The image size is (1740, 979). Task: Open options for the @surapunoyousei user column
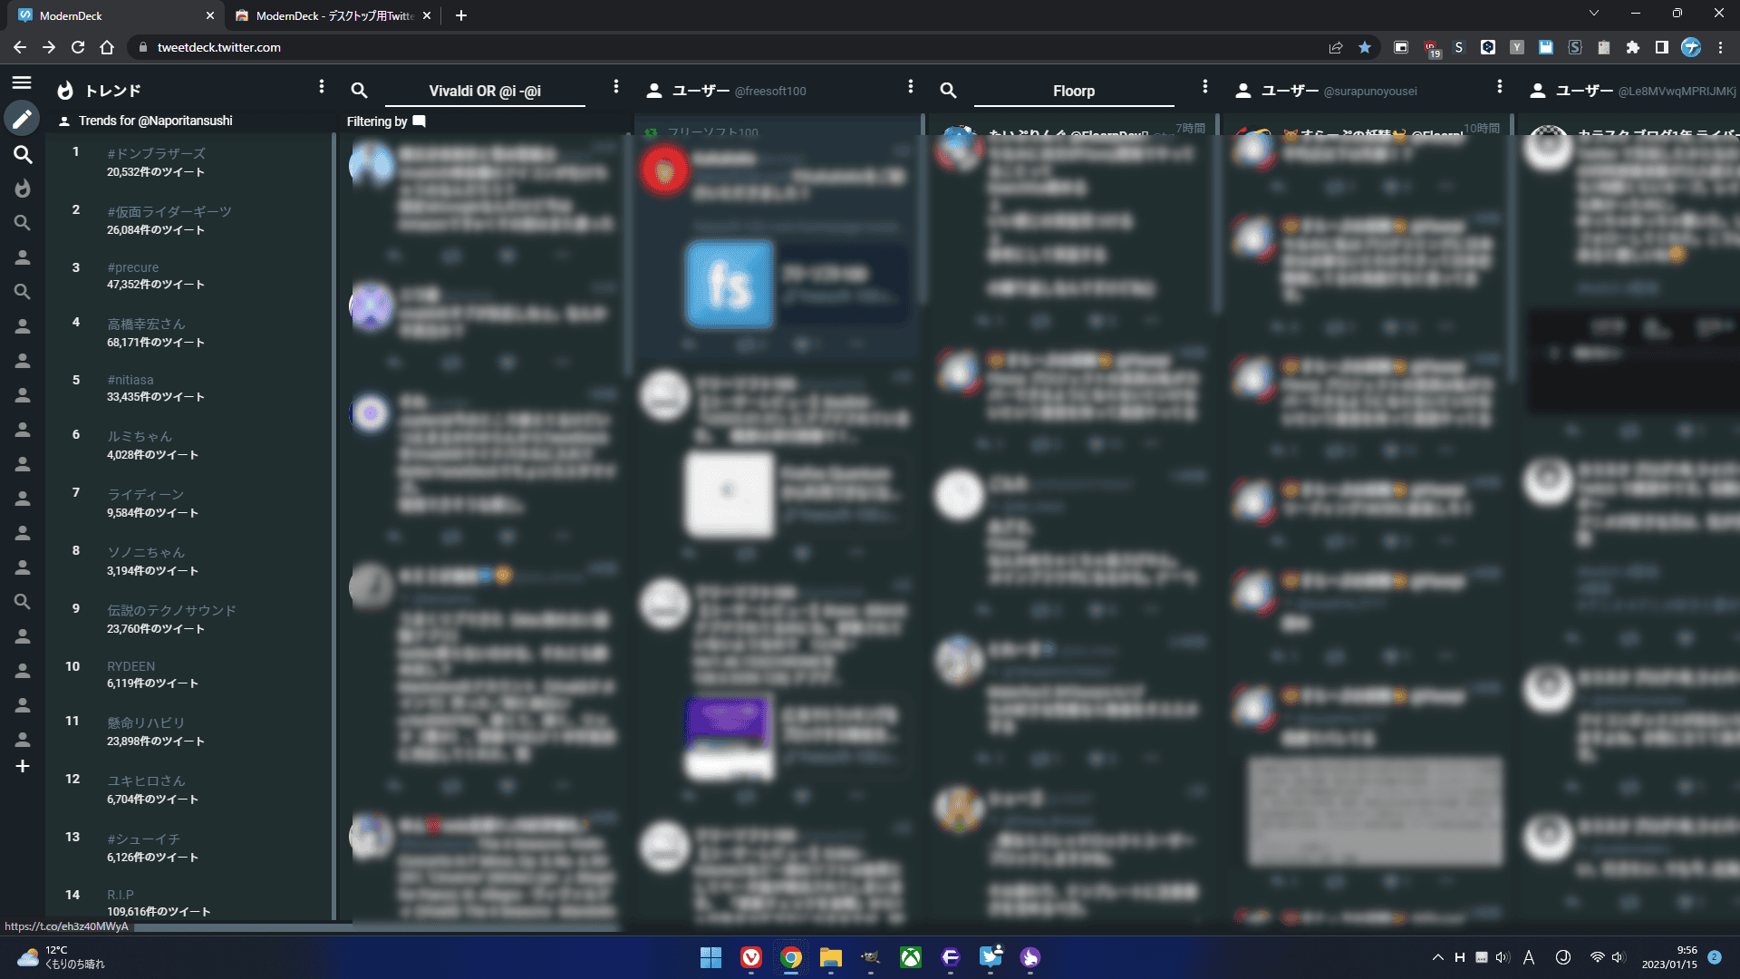click(x=1500, y=86)
